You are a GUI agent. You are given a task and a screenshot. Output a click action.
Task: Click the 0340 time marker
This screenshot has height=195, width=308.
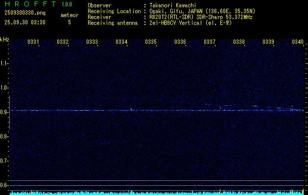(298, 42)
